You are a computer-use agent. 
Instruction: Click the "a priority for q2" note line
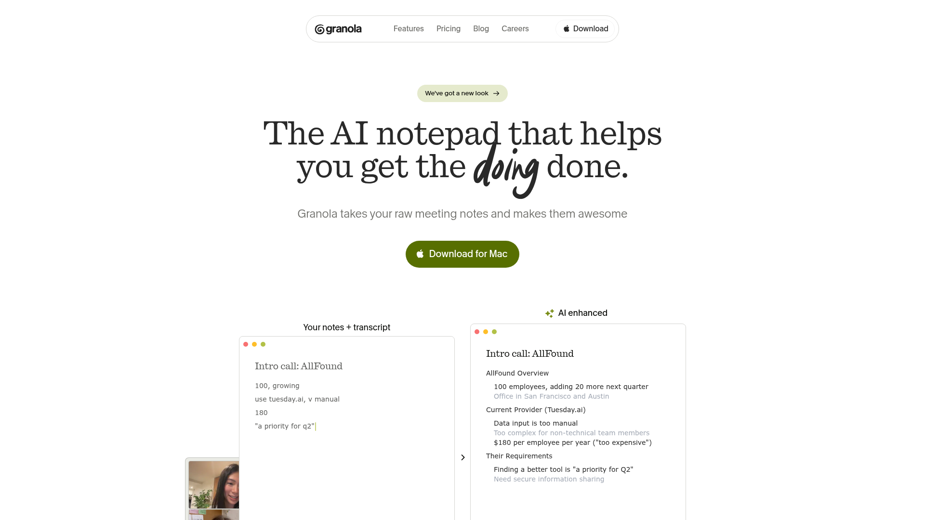(x=285, y=426)
